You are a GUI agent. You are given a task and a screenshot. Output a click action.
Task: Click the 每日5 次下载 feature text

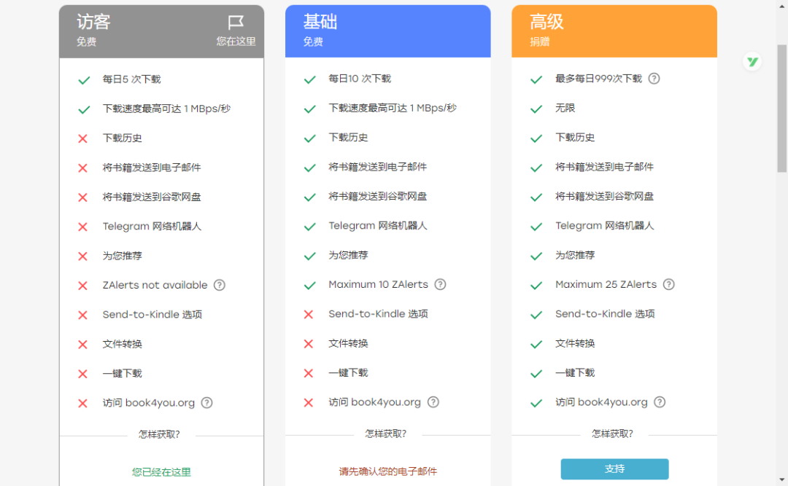pos(131,79)
